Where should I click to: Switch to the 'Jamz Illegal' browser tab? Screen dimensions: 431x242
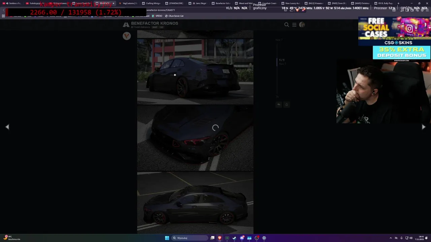(199, 3)
